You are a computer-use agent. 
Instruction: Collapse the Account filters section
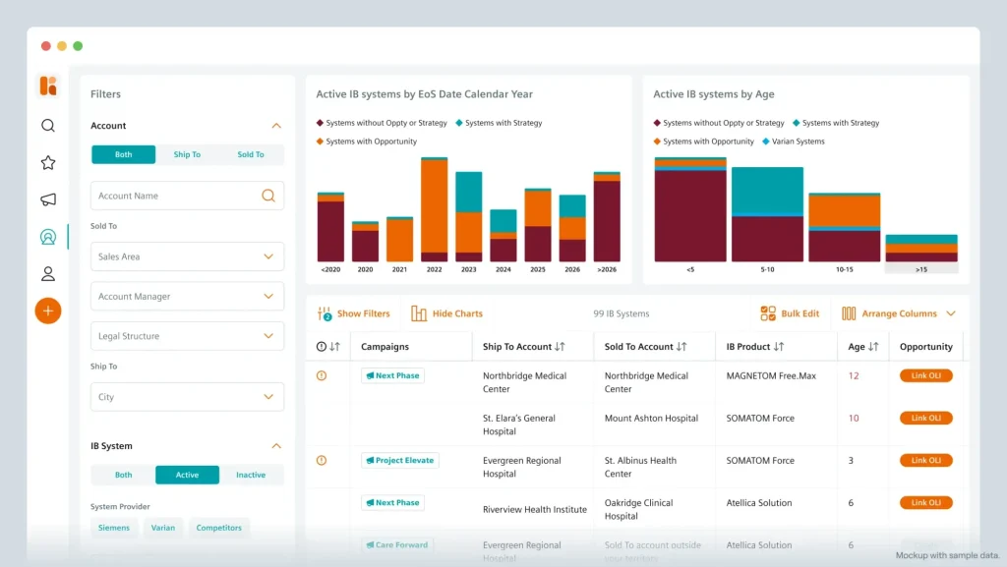pyautogui.click(x=276, y=126)
